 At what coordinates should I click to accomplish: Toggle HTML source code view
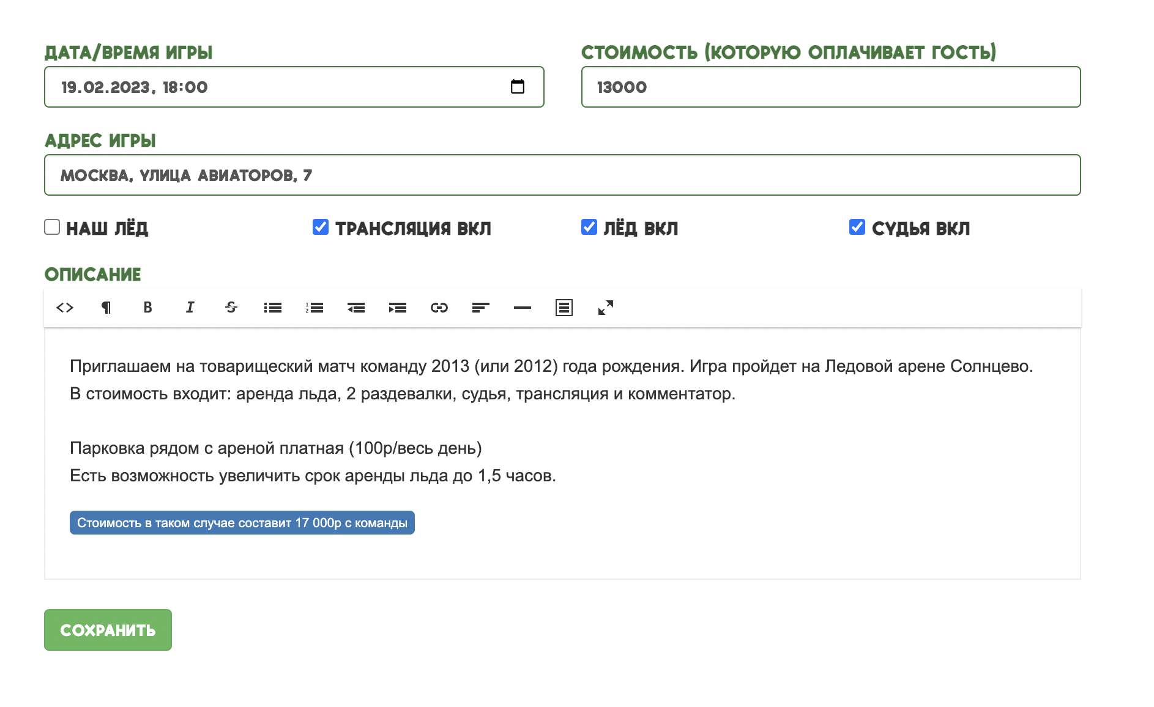click(65, 308)
